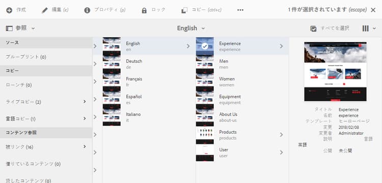Select the Italiano language thumbnail
Screen dimensions: 382x183
[x=112, y=117]
